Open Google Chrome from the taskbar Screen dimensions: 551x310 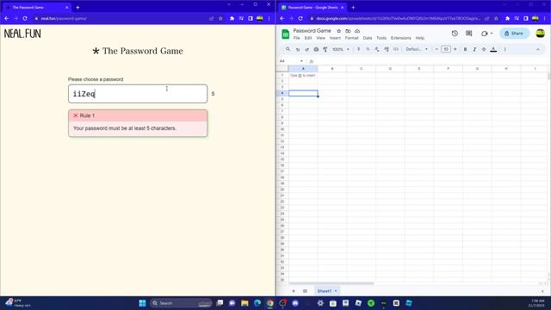coord(269,303)
